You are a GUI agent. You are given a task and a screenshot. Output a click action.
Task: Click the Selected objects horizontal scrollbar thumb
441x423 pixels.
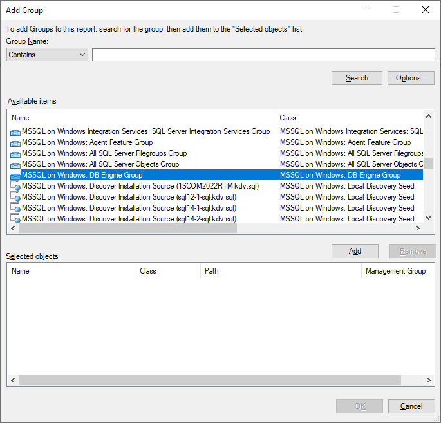[210, 381]
